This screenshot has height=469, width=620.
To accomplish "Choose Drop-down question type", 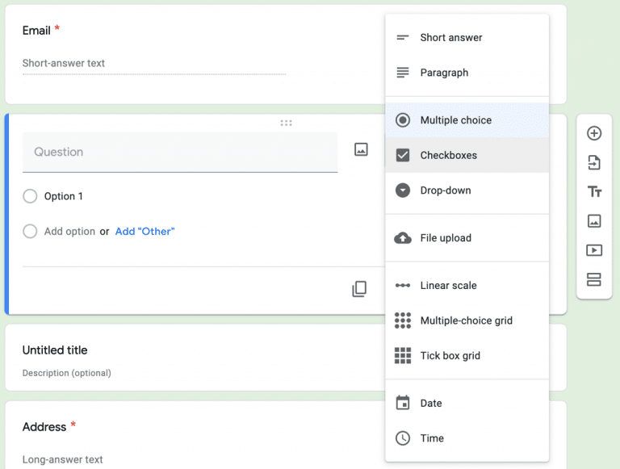I will tap(467, 191).
